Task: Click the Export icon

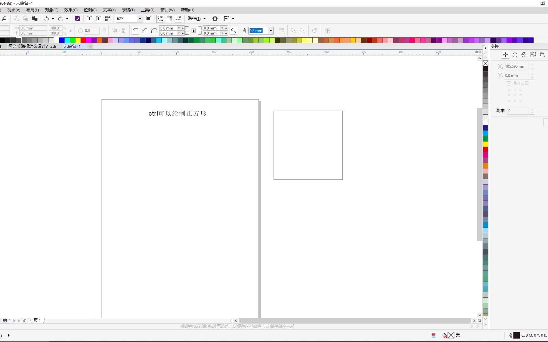Action: pyautogui.click(x=99, y=19)
